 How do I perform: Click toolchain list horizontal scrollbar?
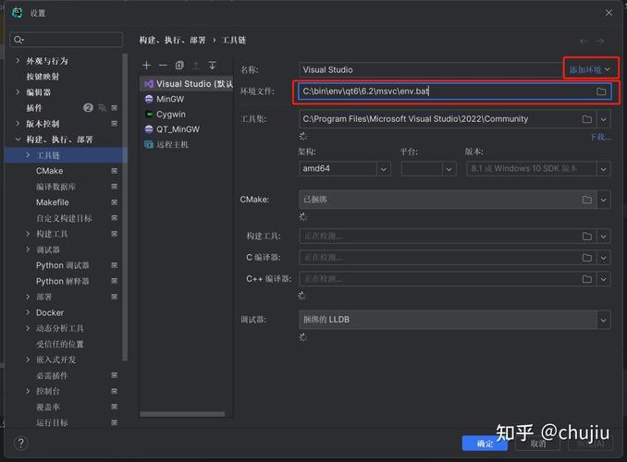[182, 414]
